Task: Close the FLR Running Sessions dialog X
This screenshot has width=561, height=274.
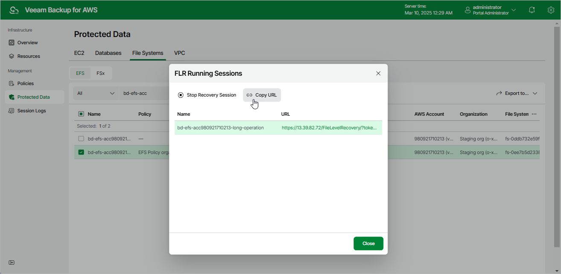Action: [378, 73]
